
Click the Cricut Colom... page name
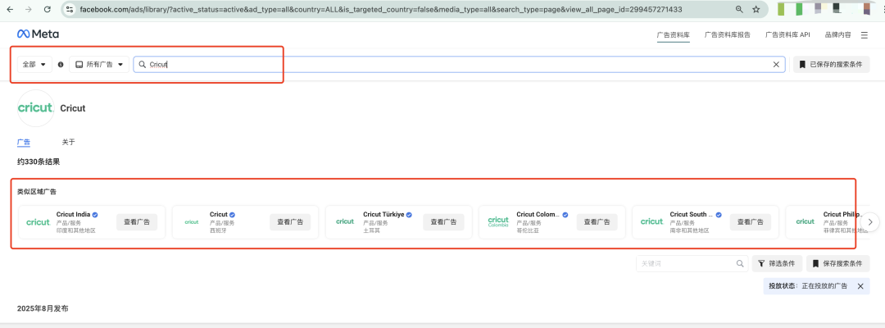(538, 214)
